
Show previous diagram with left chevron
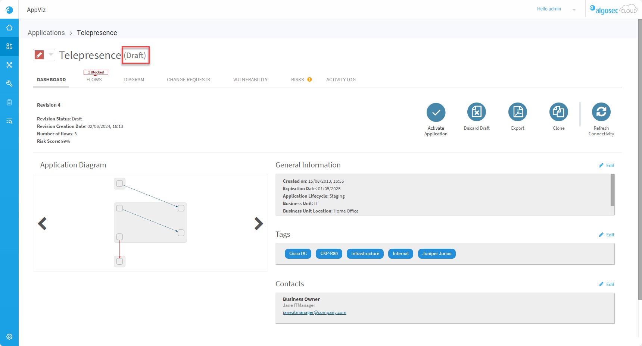tap(42, 223)
